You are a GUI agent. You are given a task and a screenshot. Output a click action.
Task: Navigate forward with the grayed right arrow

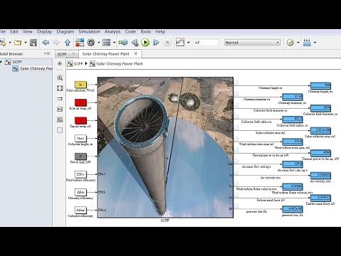pyautogui.click(x=56, y=43)
